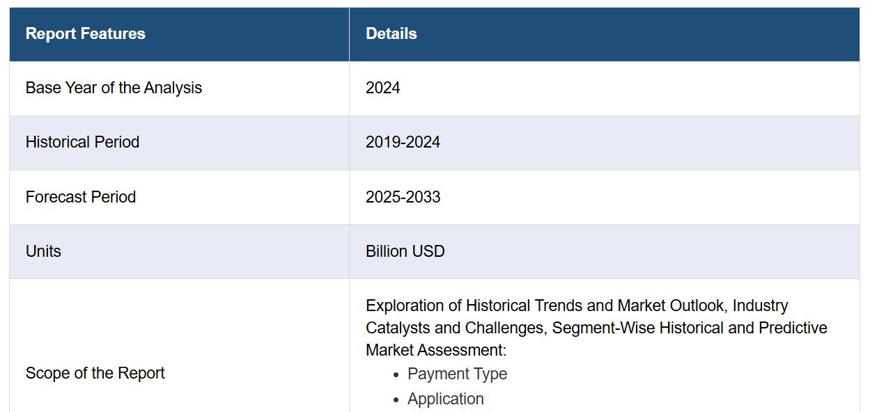Click the "Payment Type" list item
This screenshot has width=870, height=412.
pos(457,374)
